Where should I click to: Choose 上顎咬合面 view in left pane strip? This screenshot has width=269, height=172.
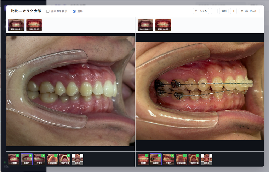click(x=52, y=159)
